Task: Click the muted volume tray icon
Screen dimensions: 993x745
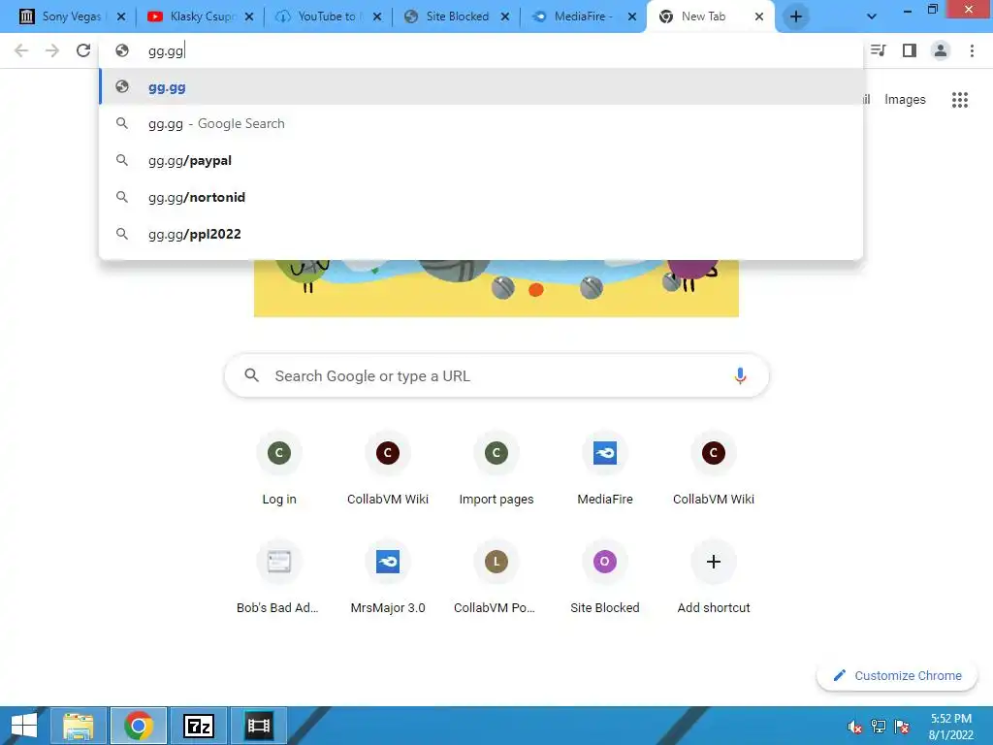Action: click(x=854, y=727)
